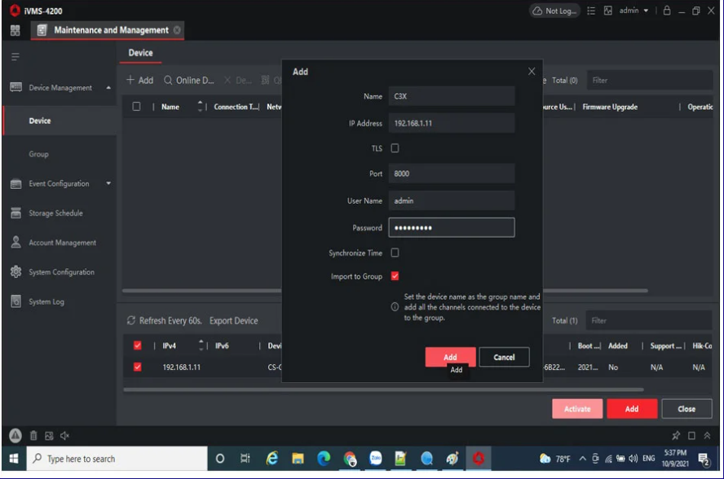Click the System Configuration gear icon
The width and height of the screenshot is (724, 479).
click(x=15, y=272)
